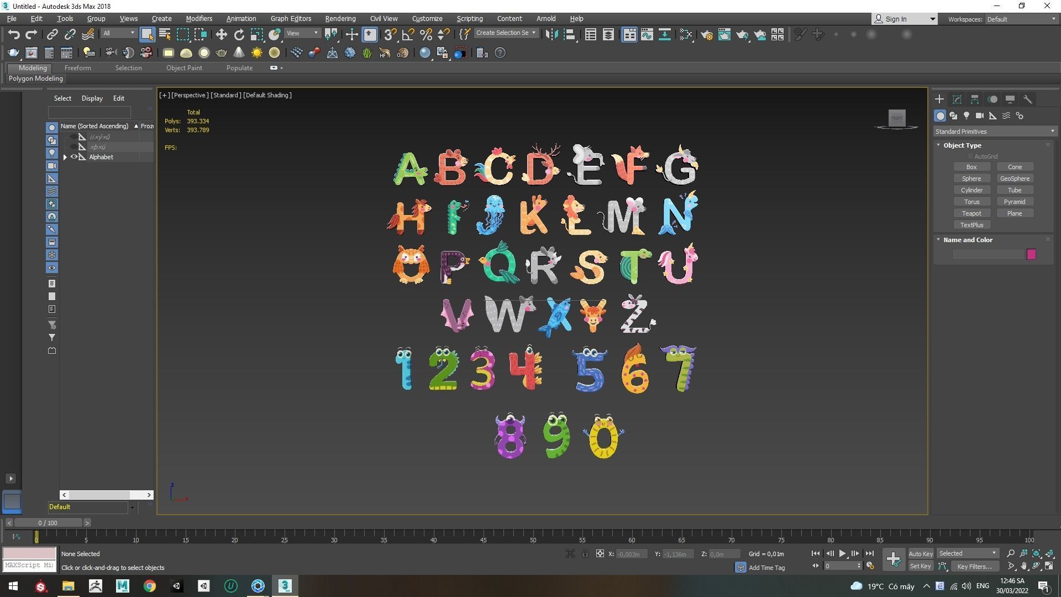Click the help question mark toolbar icon
This screenshot has height=597, width=1061.
coord(500,53)
